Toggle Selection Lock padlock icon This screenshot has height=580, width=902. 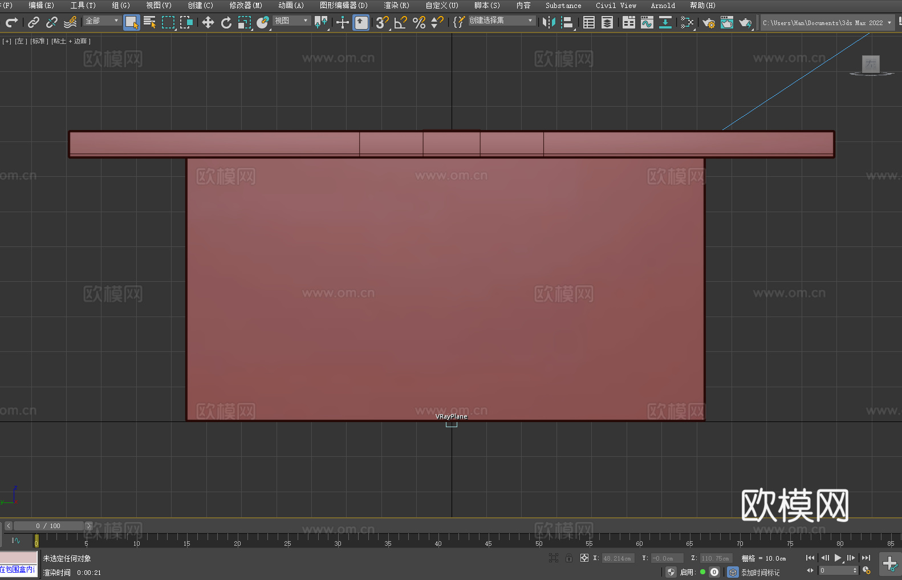pyautogui.click(x=569, y=558)
